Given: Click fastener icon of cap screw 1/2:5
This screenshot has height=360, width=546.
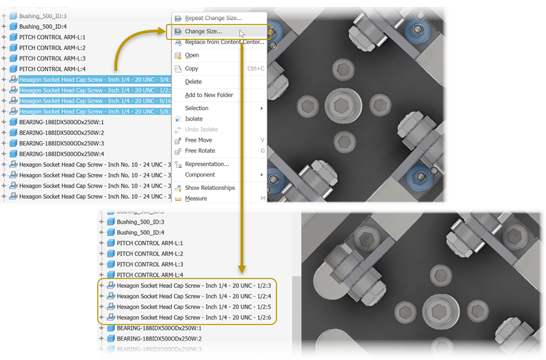Looking at the screenshot, I should point(111,306).
